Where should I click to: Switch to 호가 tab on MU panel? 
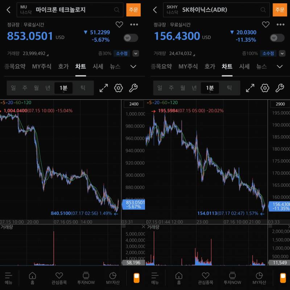pyautogui.click(x=63, y=66)
